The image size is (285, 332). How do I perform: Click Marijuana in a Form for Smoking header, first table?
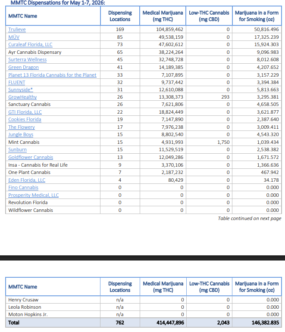[x=257, y=16]
